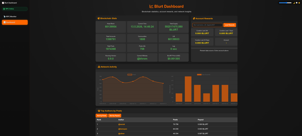Click the Payout column header
The height and width of the screenshot is (136, 302).
(200, 120)
